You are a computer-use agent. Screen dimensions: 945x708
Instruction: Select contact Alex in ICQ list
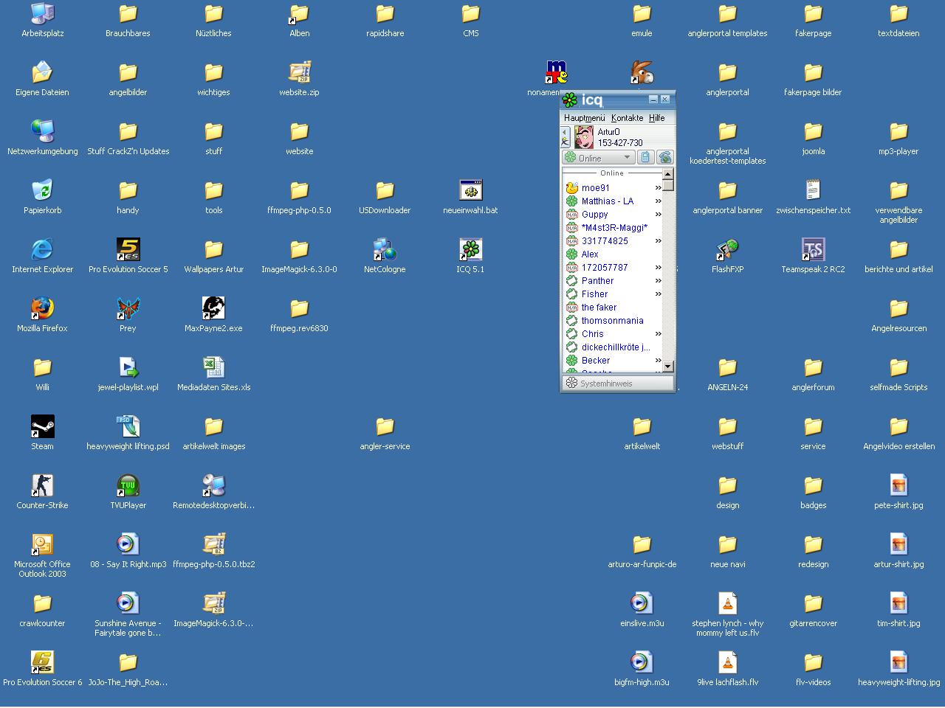[590, 254]
